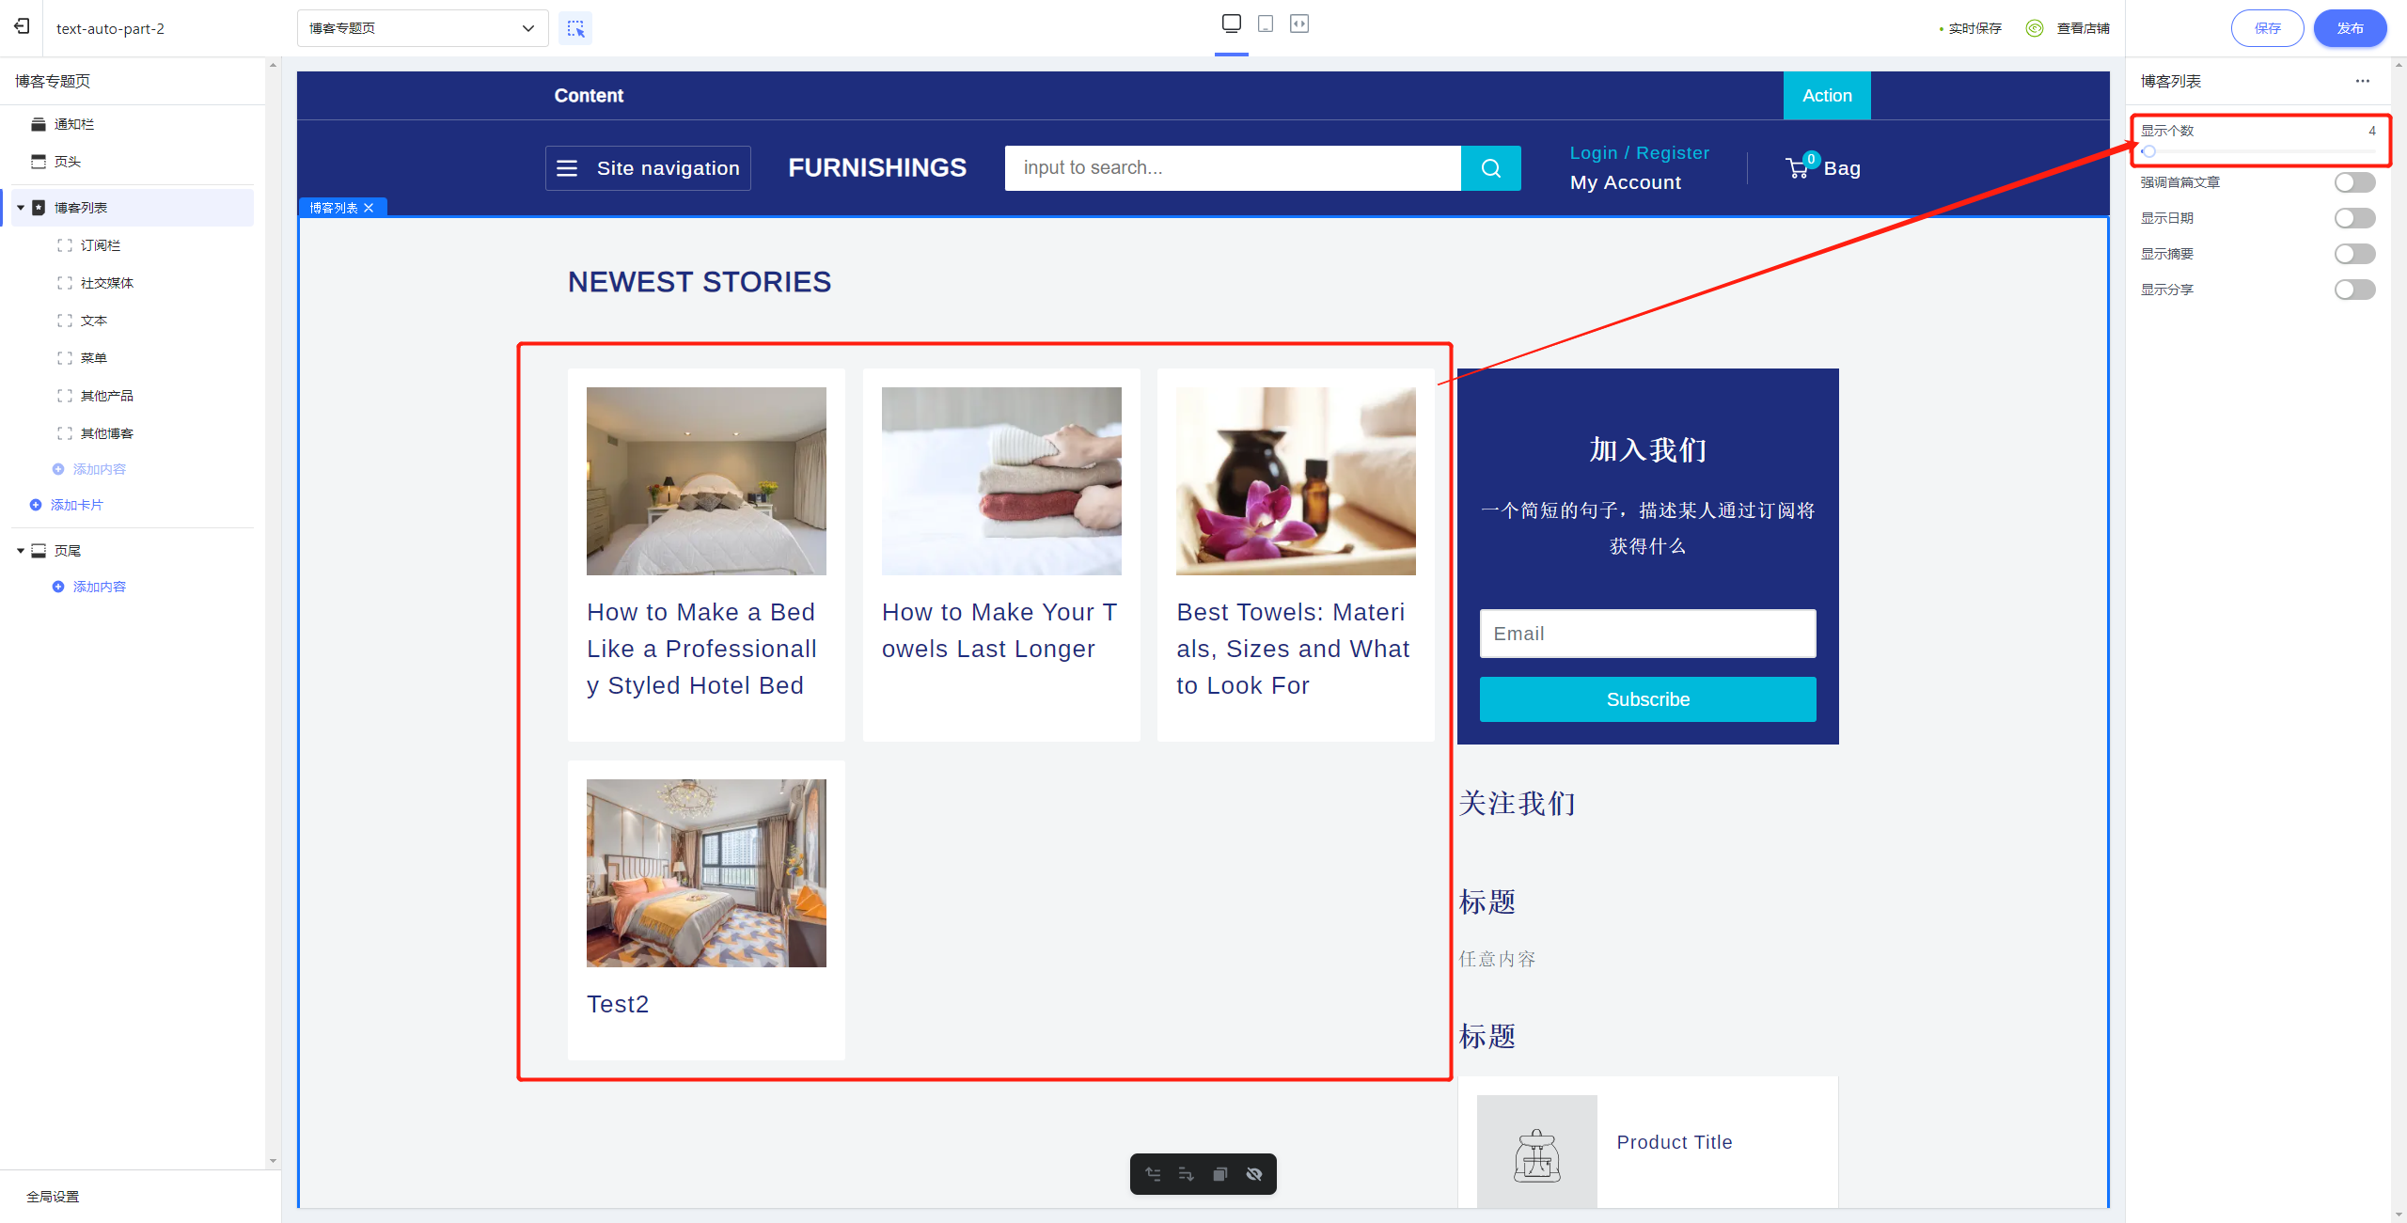Click the 显示个数 slider handle
2407x1223 pixels.
coord(2149,151)
